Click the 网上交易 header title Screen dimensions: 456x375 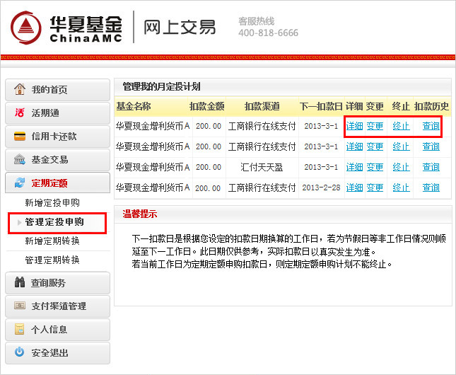[x=180, y=28]
